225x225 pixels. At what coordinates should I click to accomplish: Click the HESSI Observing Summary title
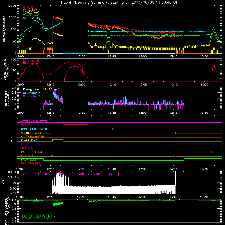pos(119,3)
